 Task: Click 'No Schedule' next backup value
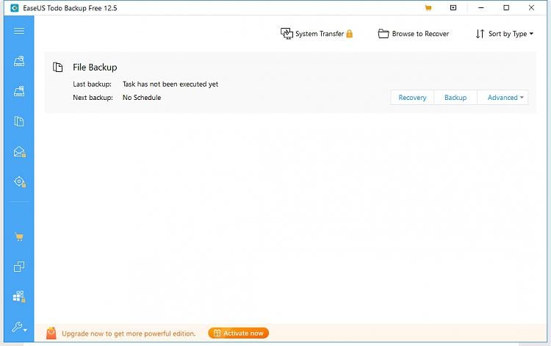142,98
